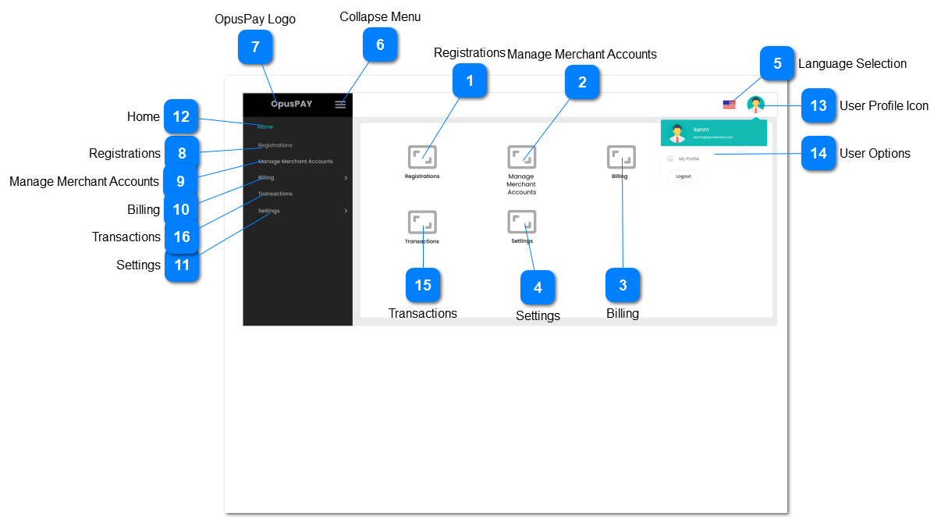This screenshot has height=520, width=941.
Task: Expand the Settings sidebar submenu chevron
Action: (x=346, y=211)
